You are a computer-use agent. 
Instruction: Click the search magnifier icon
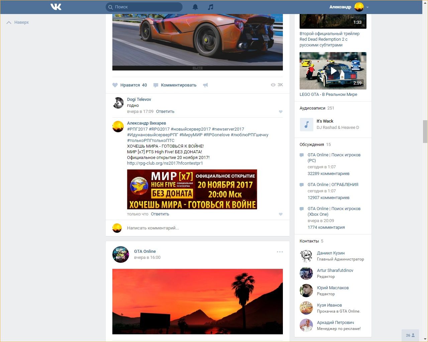110,7
